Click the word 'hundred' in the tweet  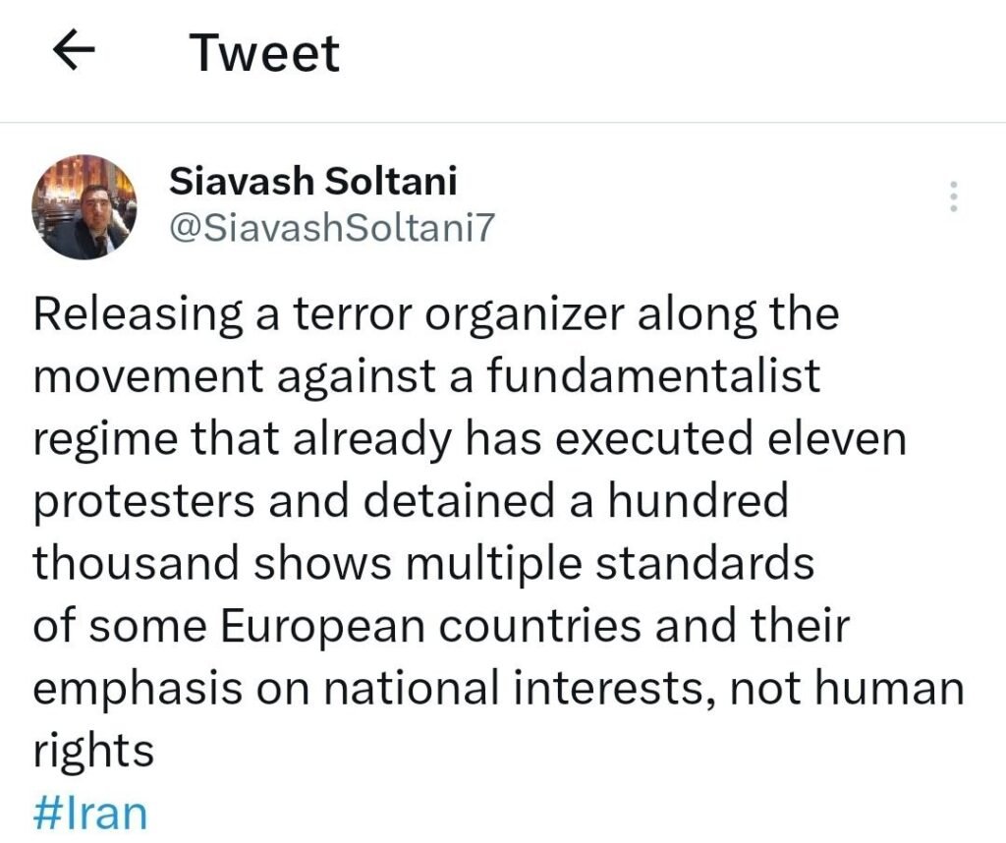coord(699,500)
